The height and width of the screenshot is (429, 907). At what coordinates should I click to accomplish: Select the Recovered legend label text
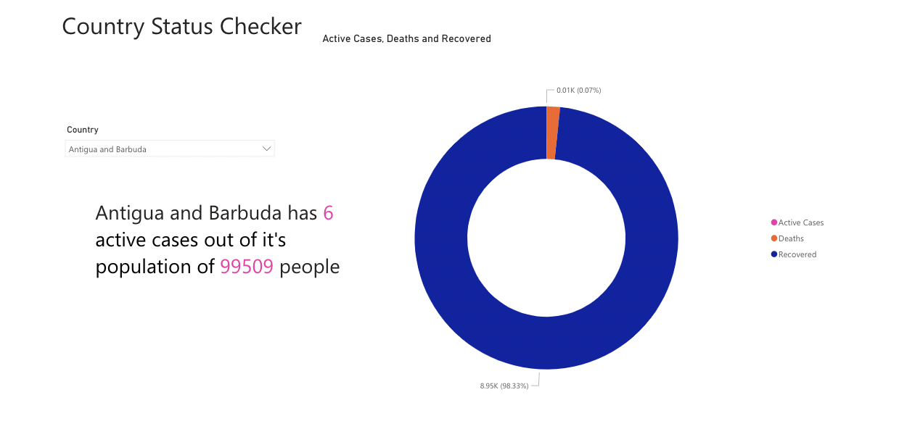797,254
